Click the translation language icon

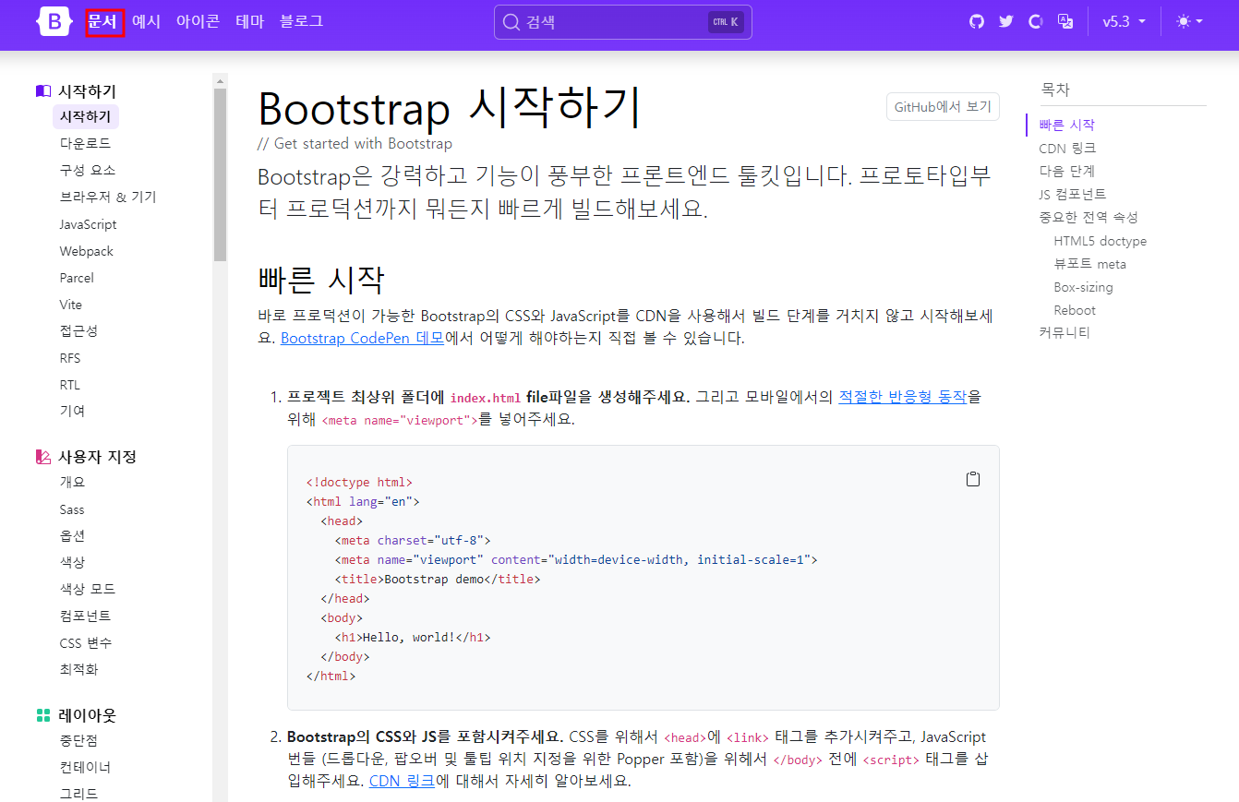(1065, 21)
